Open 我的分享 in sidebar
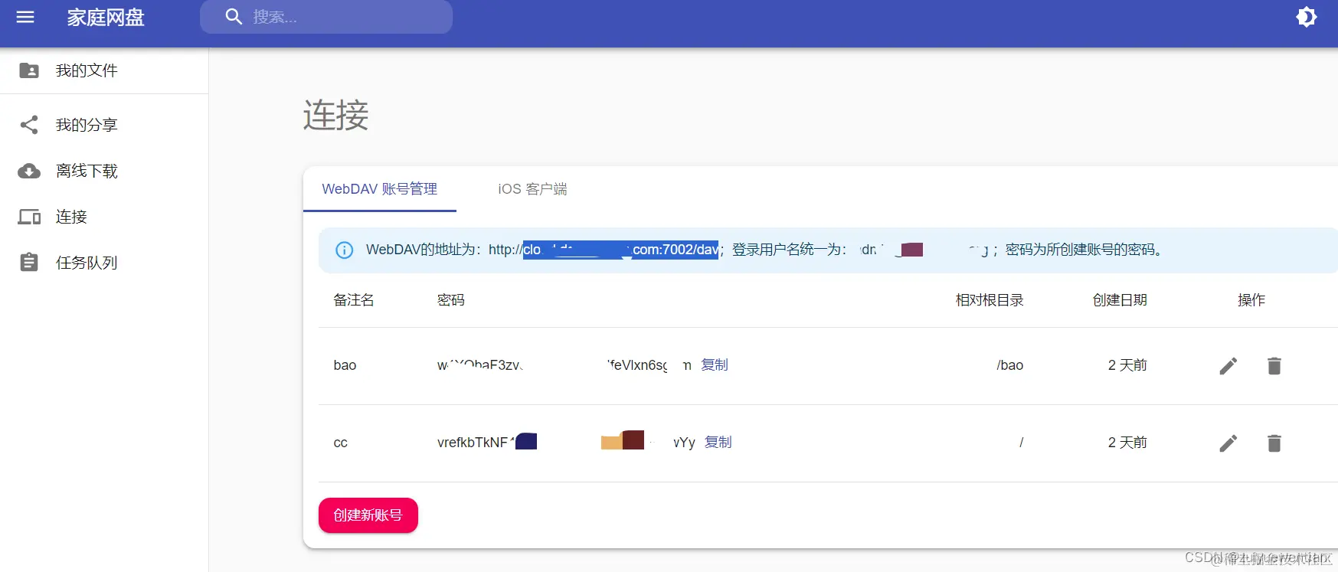Viewport: 1338px width, 572px height. click(104, 125)
